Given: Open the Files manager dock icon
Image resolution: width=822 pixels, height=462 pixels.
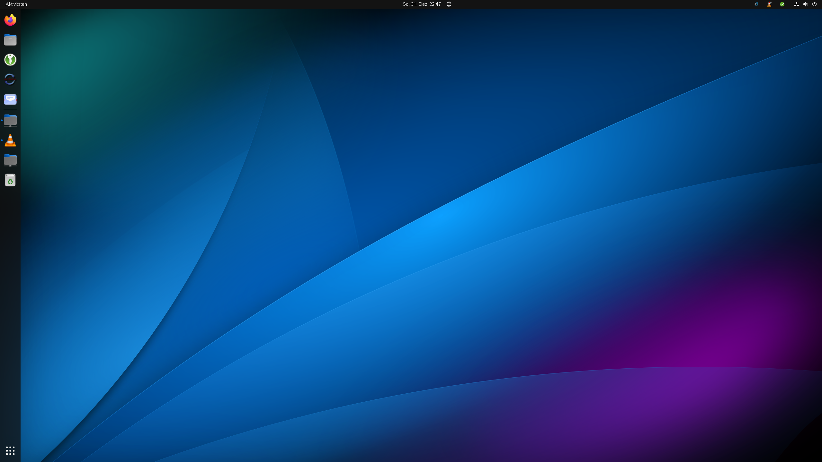Looking at the screenshot, I should (10, 40).
